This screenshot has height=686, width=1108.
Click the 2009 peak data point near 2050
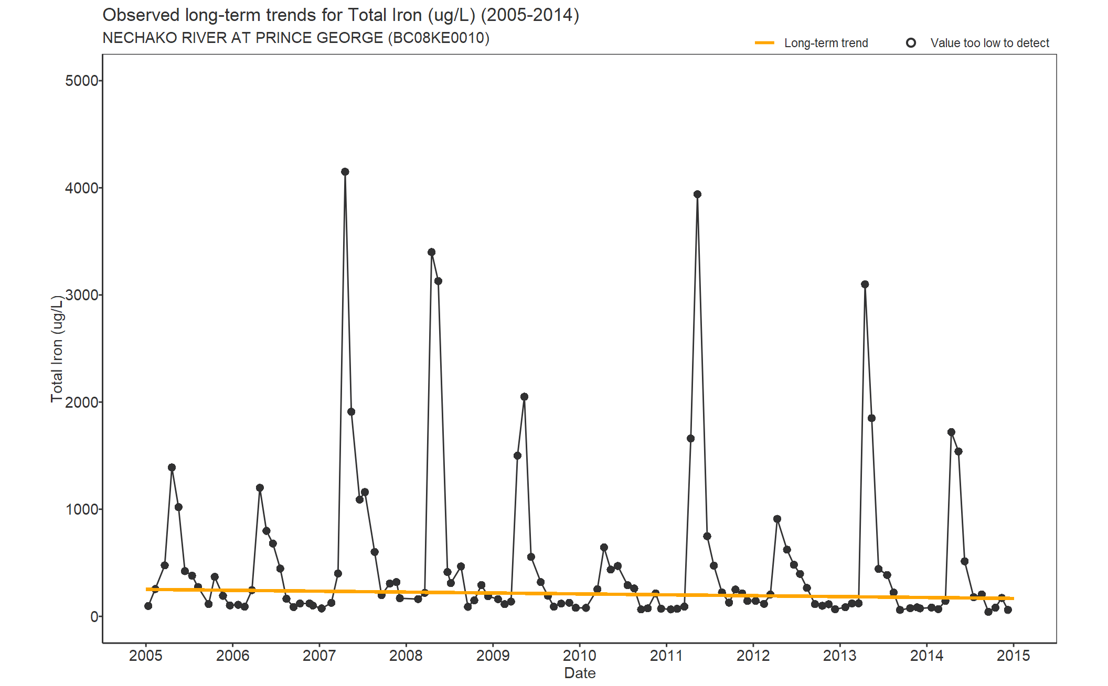point(524,397)
